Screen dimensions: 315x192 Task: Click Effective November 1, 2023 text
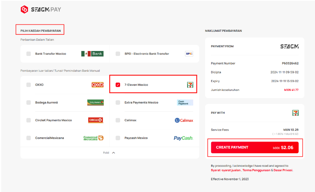230,179
